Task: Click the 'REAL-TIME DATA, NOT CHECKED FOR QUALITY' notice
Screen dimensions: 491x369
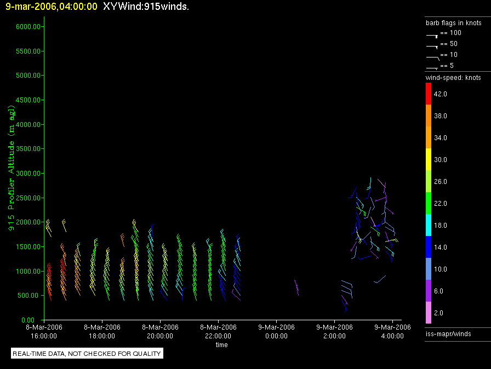Action: [x=87, y=354]
